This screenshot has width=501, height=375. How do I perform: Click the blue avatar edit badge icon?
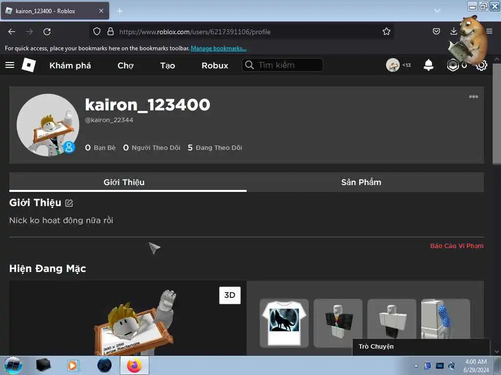[x=69, y=147]
